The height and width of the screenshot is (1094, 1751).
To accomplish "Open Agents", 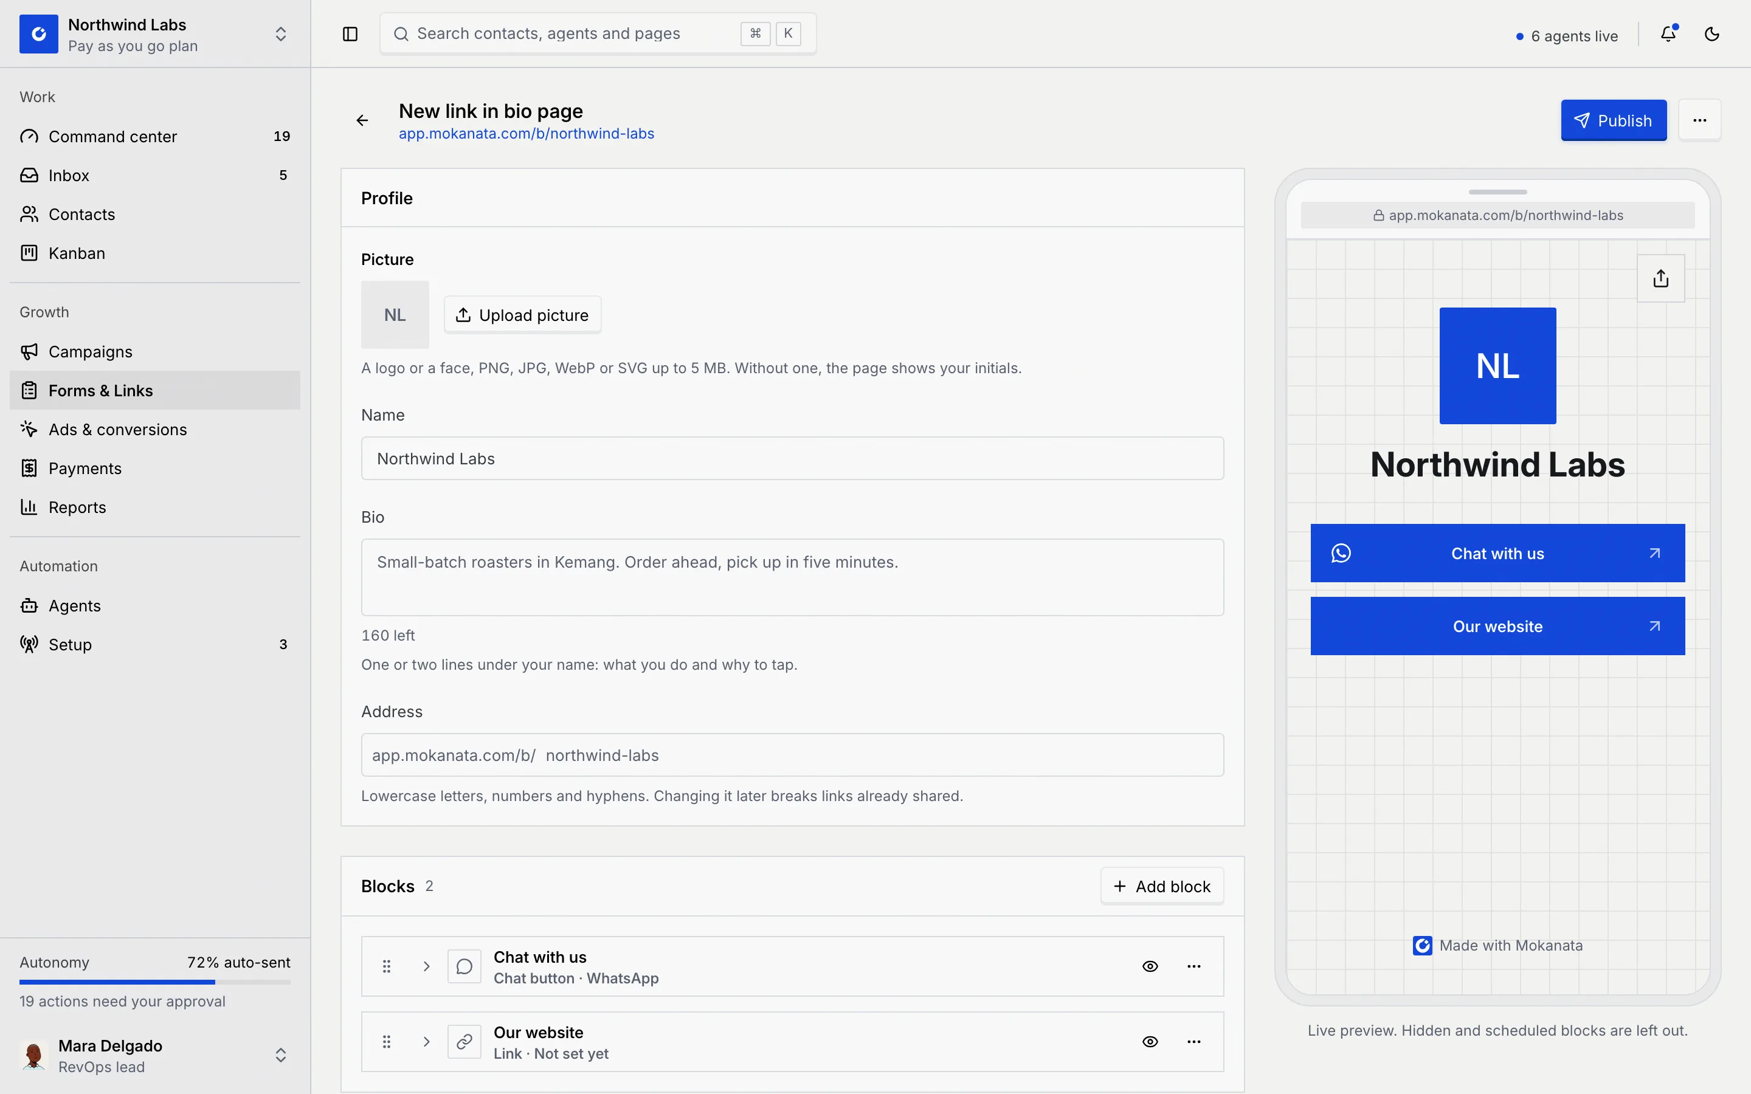I will coord(155,605).
